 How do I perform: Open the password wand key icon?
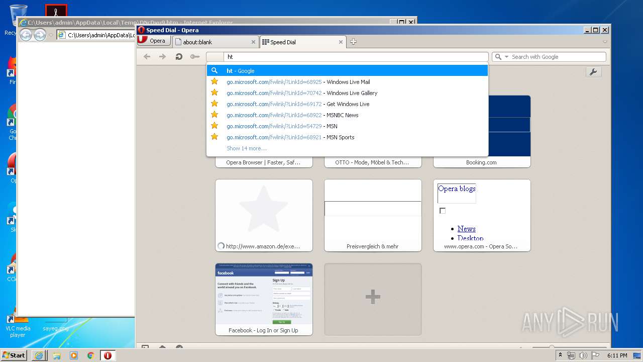tap(195, 57)
